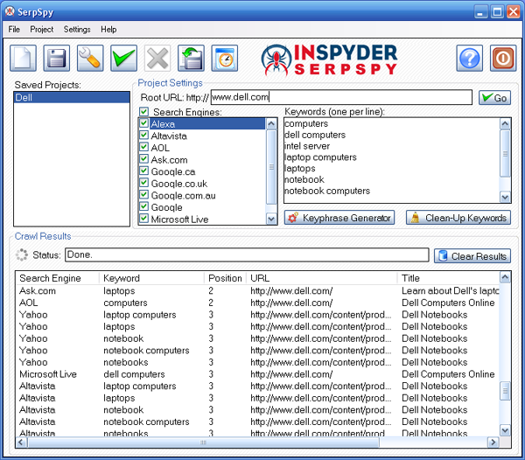525x460 pixels.
Task: Uncheck the Microsoft Live search engine checkbox
Action: [144, 219]
